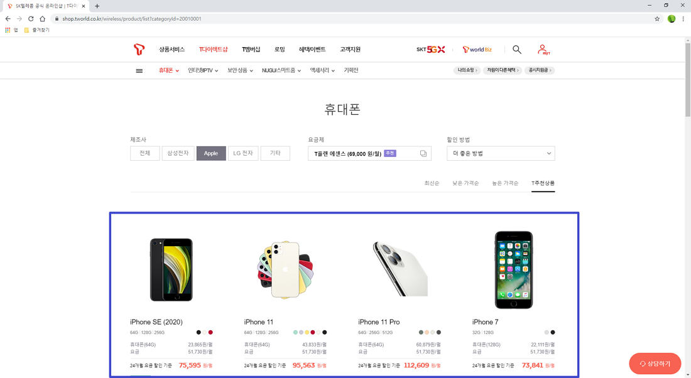This screenshot has width=691, height=378.
Task: Open the 할인 방법 dropdown
Action: coord(501,153)
